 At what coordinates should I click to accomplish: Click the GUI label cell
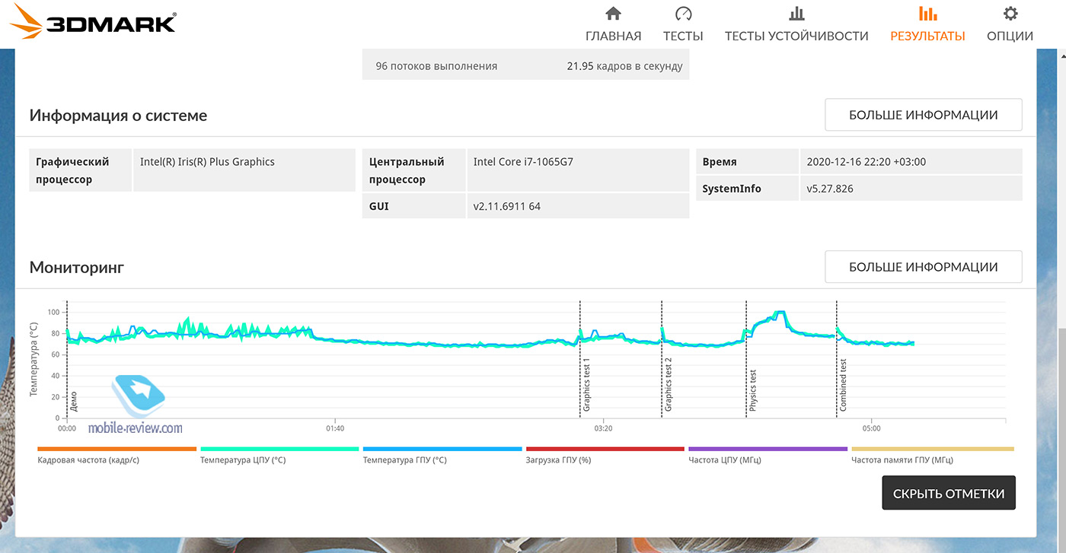tap(413, 206)
